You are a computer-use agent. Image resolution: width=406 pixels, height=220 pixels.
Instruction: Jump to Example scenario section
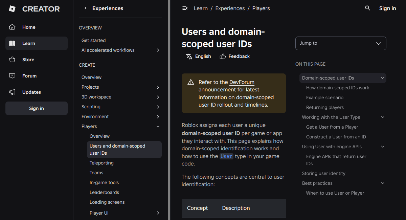(x=325, y=97)
